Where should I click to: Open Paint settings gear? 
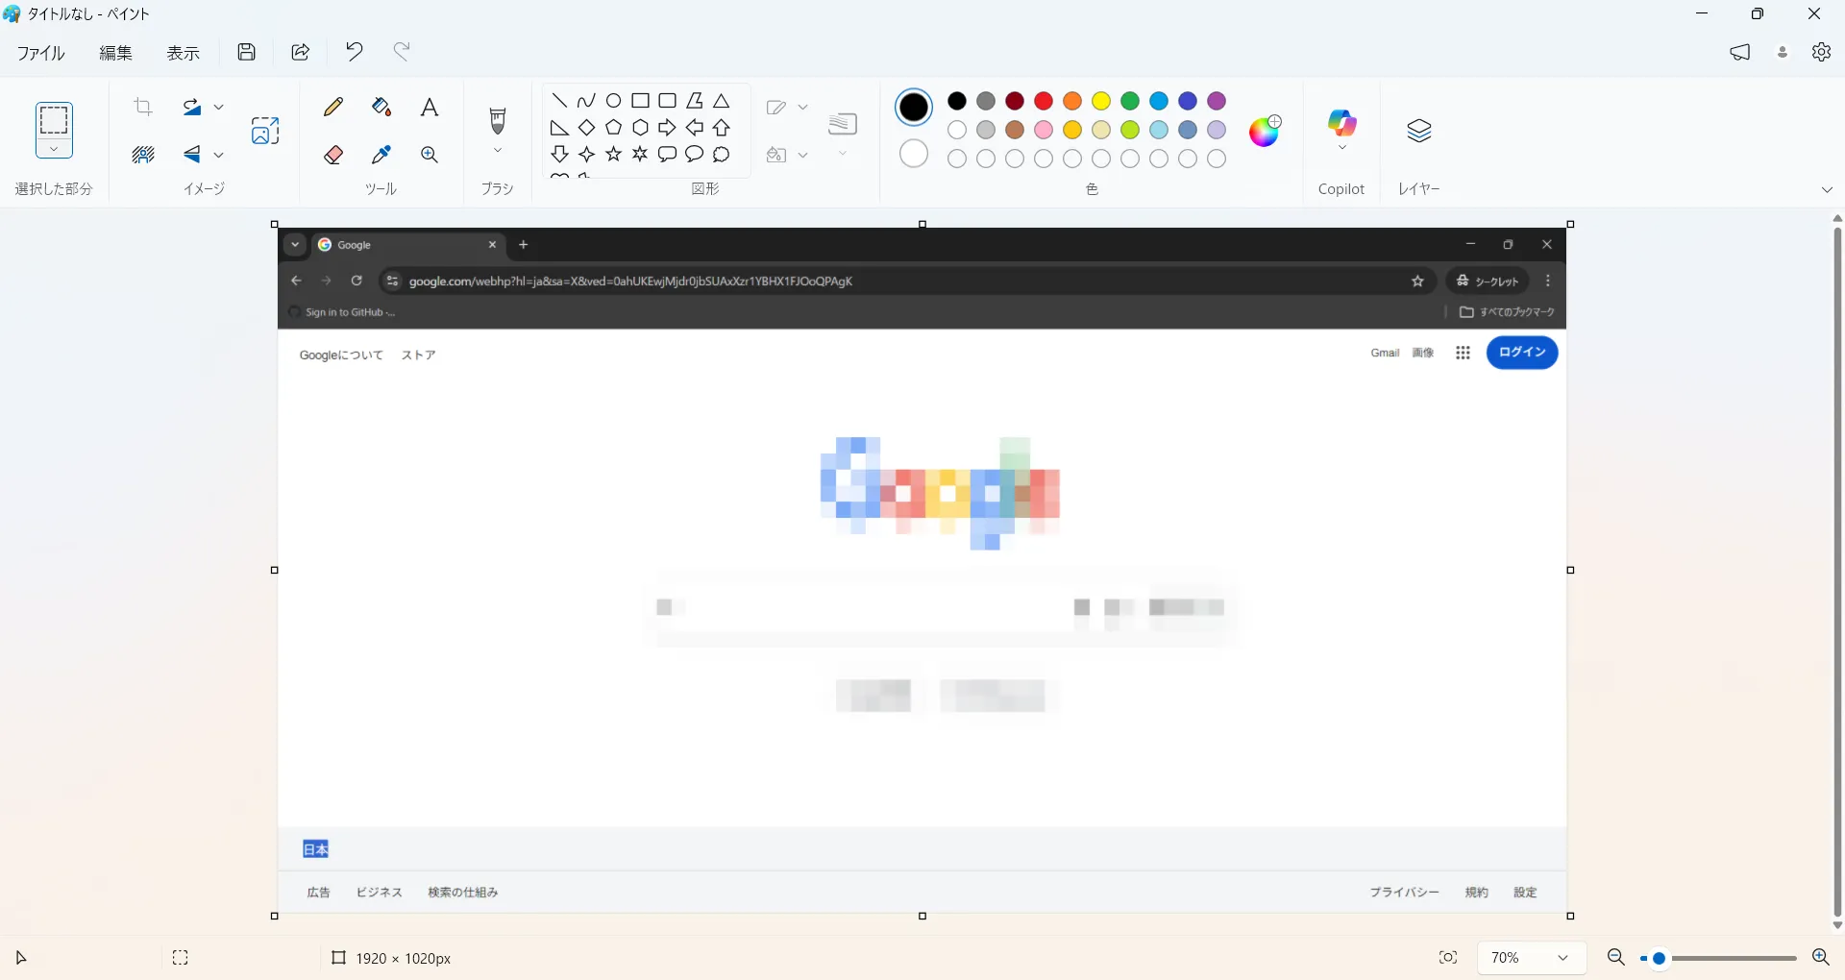(1821, 52)
